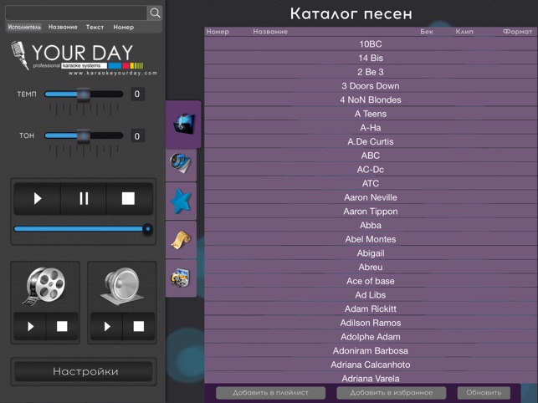
Task: Click the Бек column header
Action: coord(427,32)
